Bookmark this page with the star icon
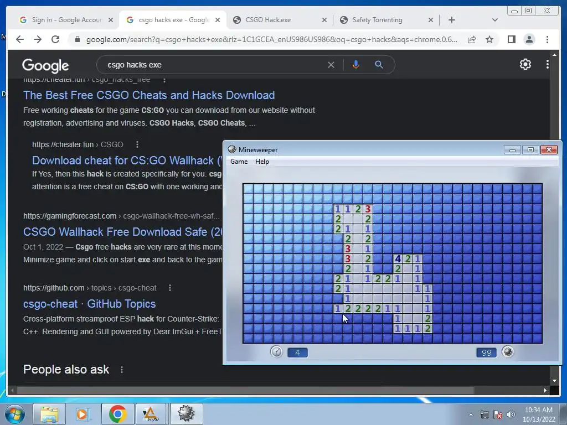The height and width of the screenshot is (425, 567). (489, 39)
